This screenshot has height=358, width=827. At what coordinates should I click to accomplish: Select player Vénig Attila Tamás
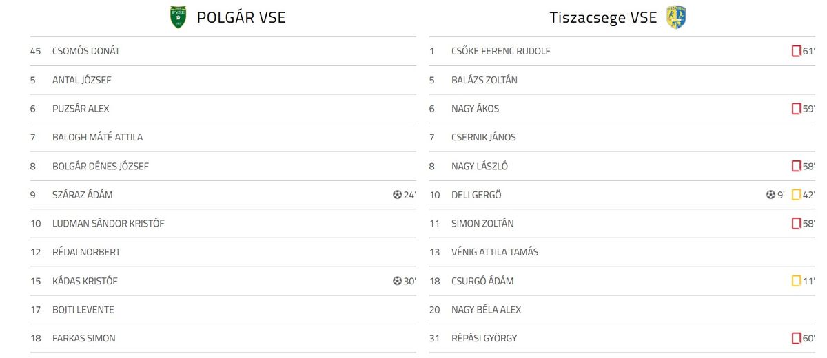494,252
